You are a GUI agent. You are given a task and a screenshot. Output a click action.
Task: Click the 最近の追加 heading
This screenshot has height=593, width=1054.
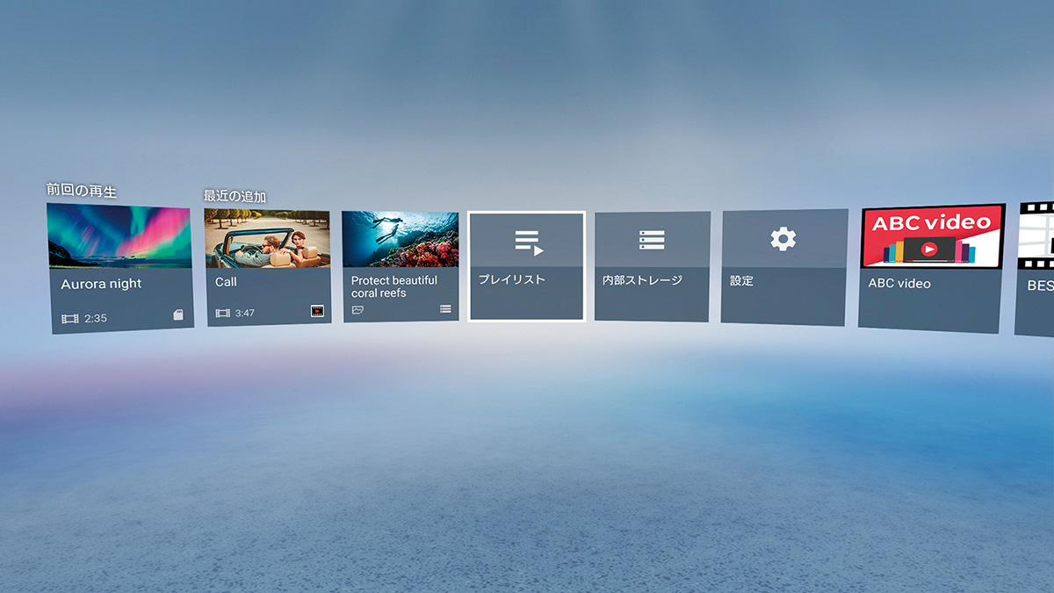coord(235,196)
